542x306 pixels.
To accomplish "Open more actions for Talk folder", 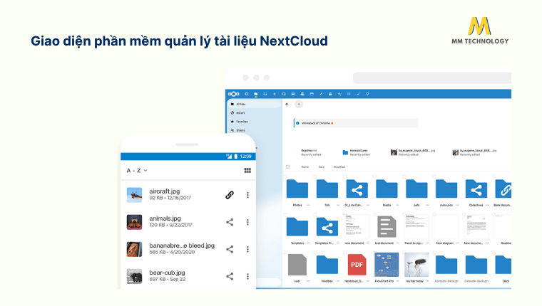I will click(x=338, y=205).
